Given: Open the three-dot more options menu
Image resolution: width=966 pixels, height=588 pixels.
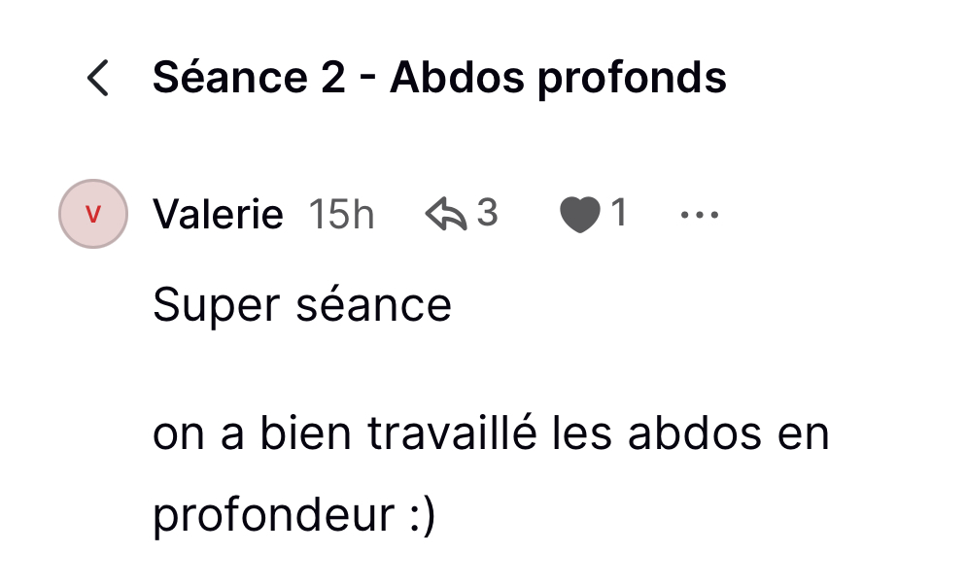Looking at the screenshot, I should [x=700, y=215].
